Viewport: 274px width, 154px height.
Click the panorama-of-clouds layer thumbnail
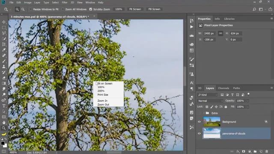pyautogui.click(x=212, y=133)
